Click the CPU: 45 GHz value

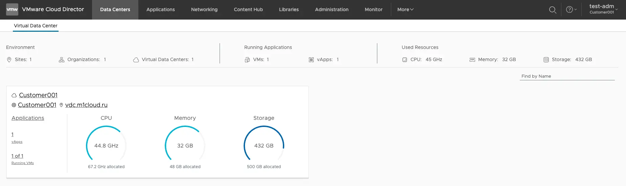(x=434, y=59)
